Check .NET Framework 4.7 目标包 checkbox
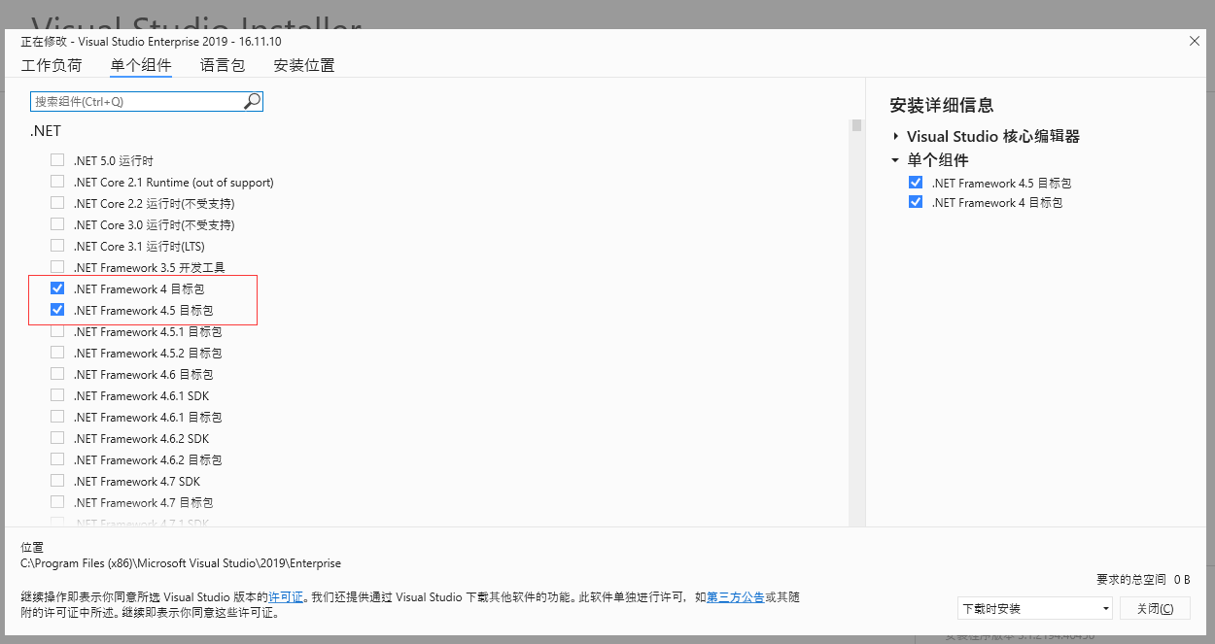Image resolution: width=1215 pixels, height=644 pixels. click(x=57, y=502)
